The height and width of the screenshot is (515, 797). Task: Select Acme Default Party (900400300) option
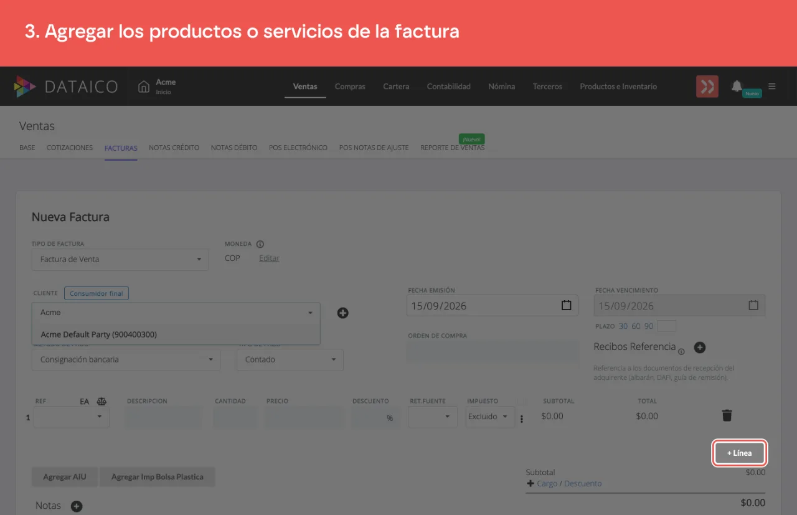[x=176, y=334]
